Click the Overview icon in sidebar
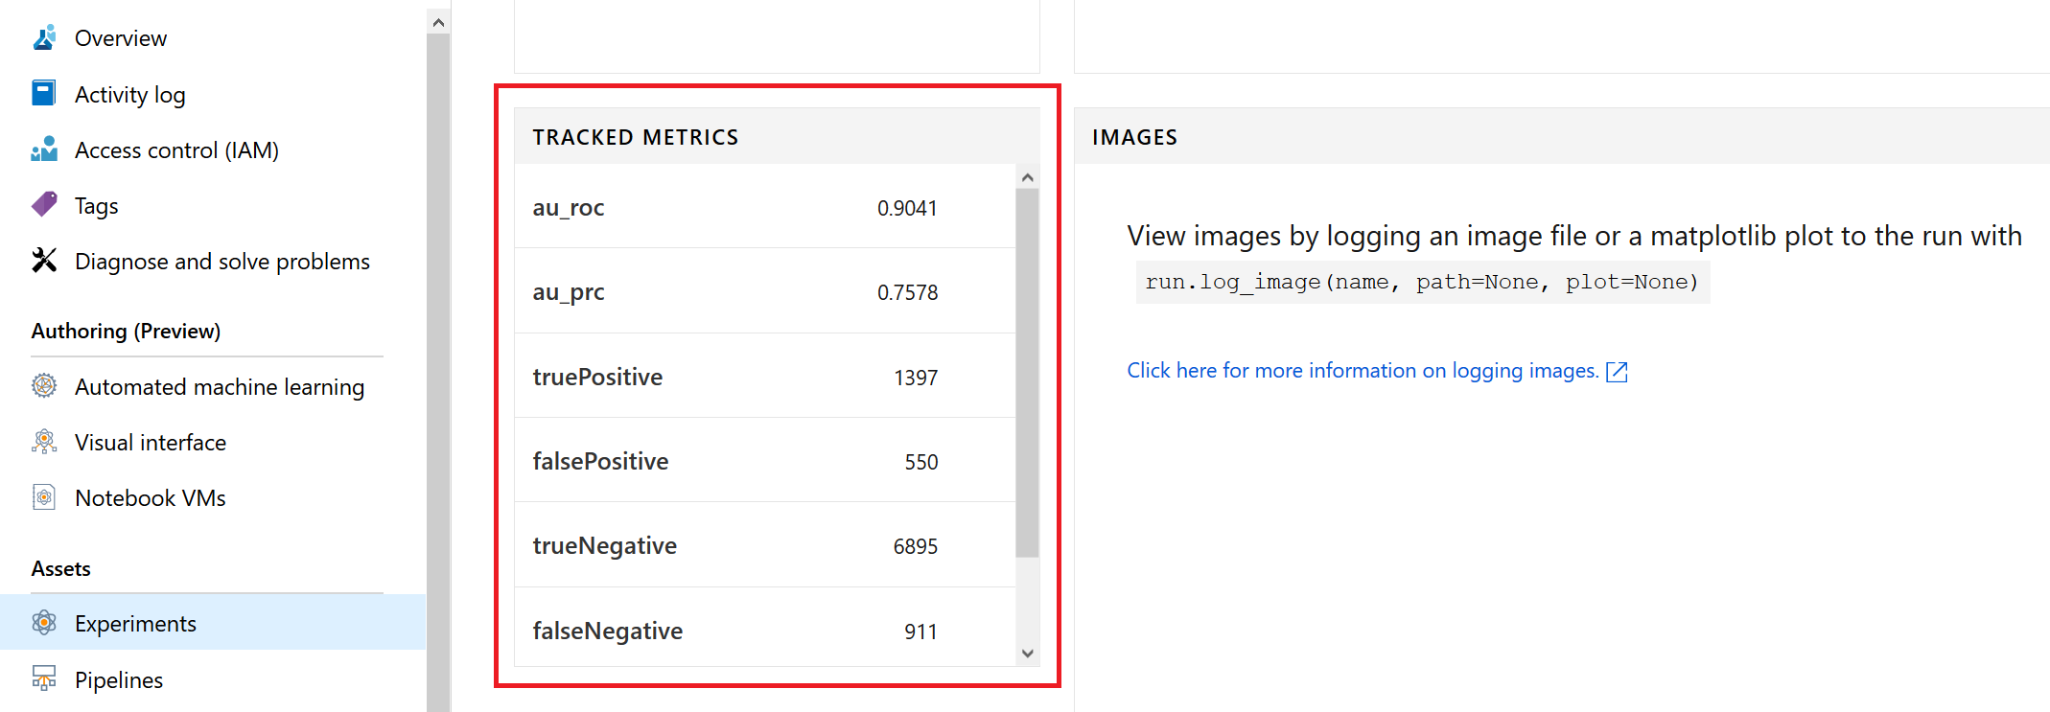The height and width of the screenshot is (712, 2050). 44,37
